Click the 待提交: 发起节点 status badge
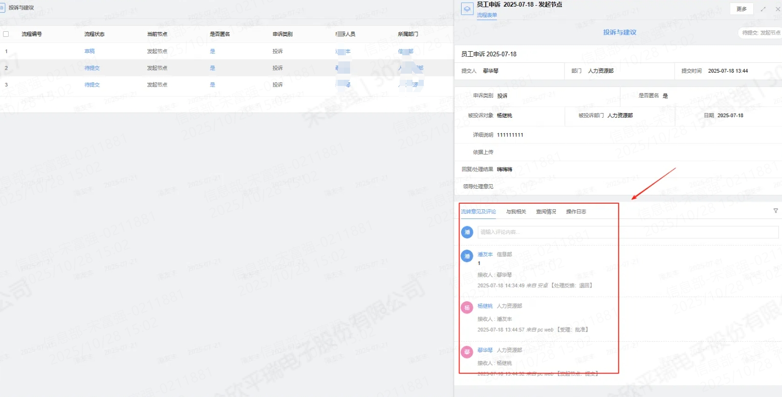782x397 pixels. [x=759, y=33]
